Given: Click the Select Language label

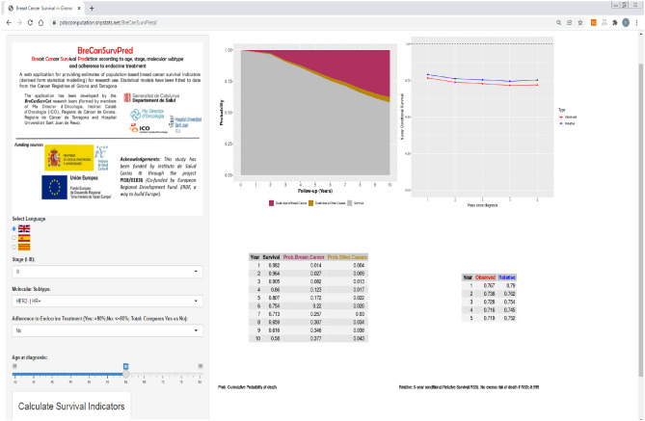Looking at the screenshot, I should [29, 219].
